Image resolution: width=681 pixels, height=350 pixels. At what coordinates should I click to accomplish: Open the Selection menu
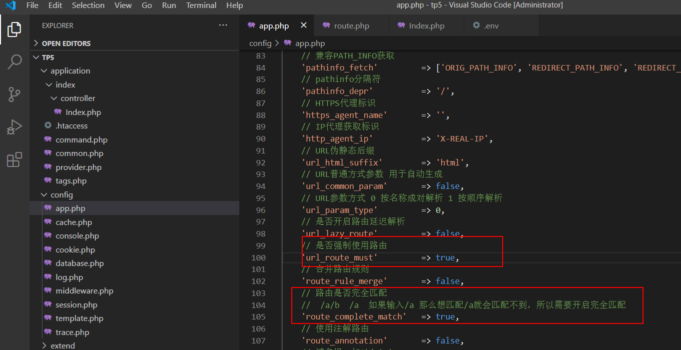pyautogui.click(x=88, y=5)
